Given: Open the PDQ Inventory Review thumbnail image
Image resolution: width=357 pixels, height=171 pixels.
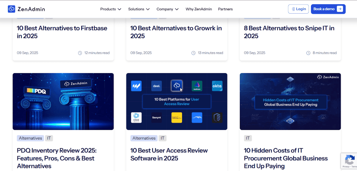Looking at the screenshot, I should pos(63,101).
